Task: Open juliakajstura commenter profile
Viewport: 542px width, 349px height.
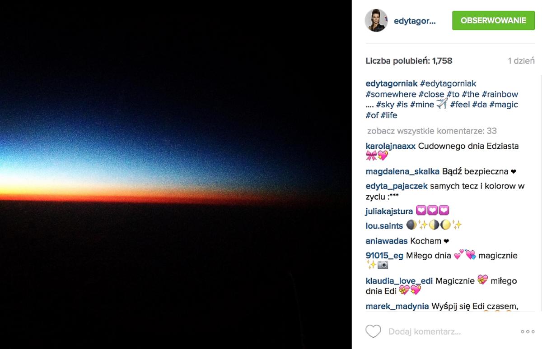Action: pyautogui.click(x=389, y=211)
